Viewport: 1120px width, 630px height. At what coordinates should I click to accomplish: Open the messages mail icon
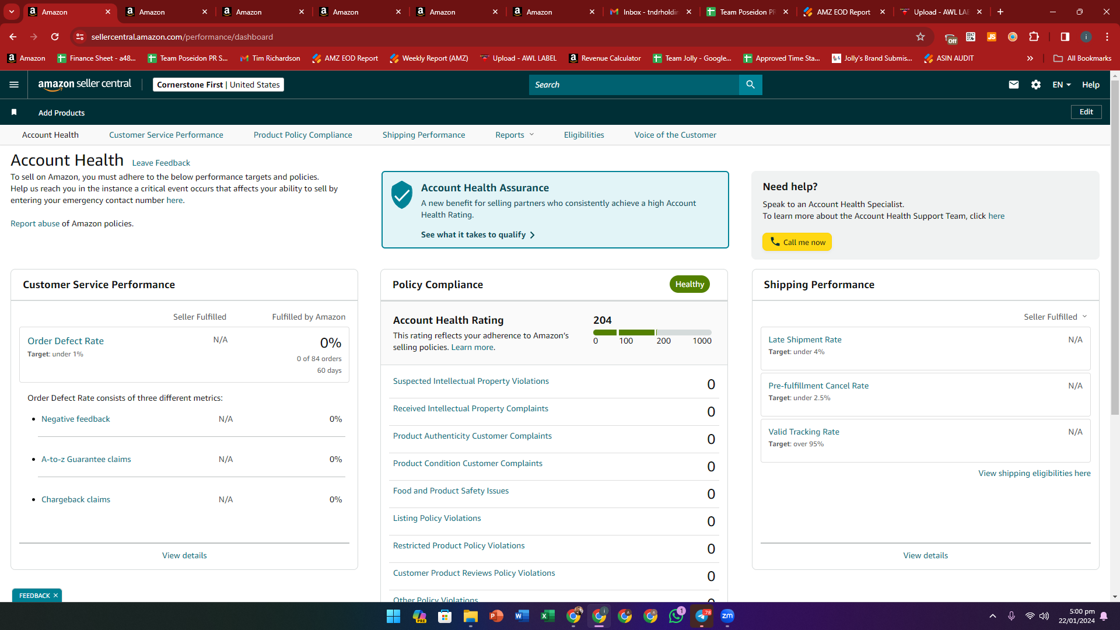pyautogui.click(x=1014, y=85)
